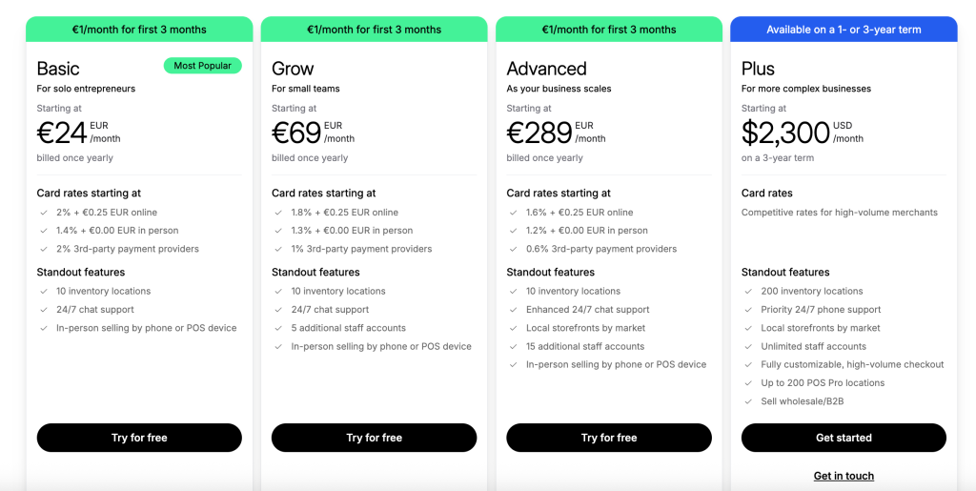
Task: Click Get started on Plus plan
Action: coord(844,438)
